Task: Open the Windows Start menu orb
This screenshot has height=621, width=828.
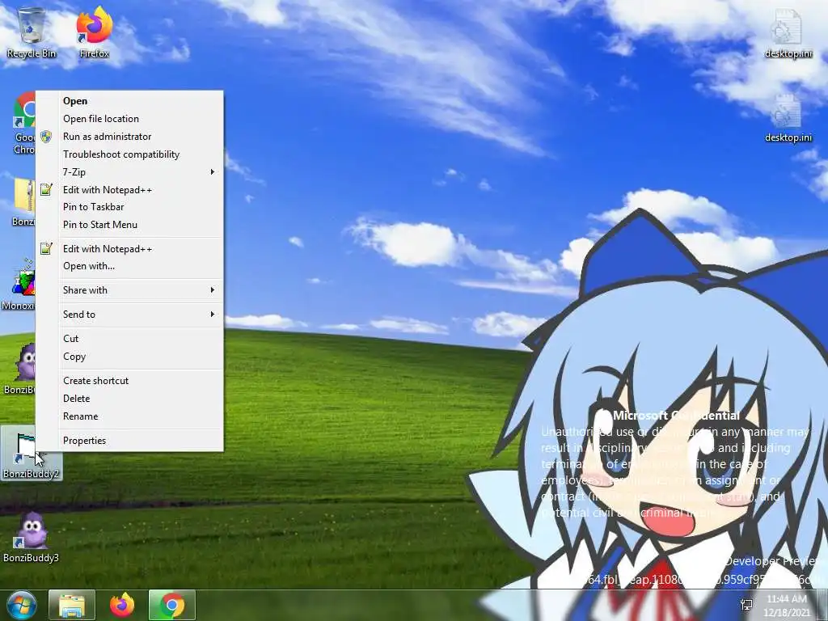Action: coord(22,605)
